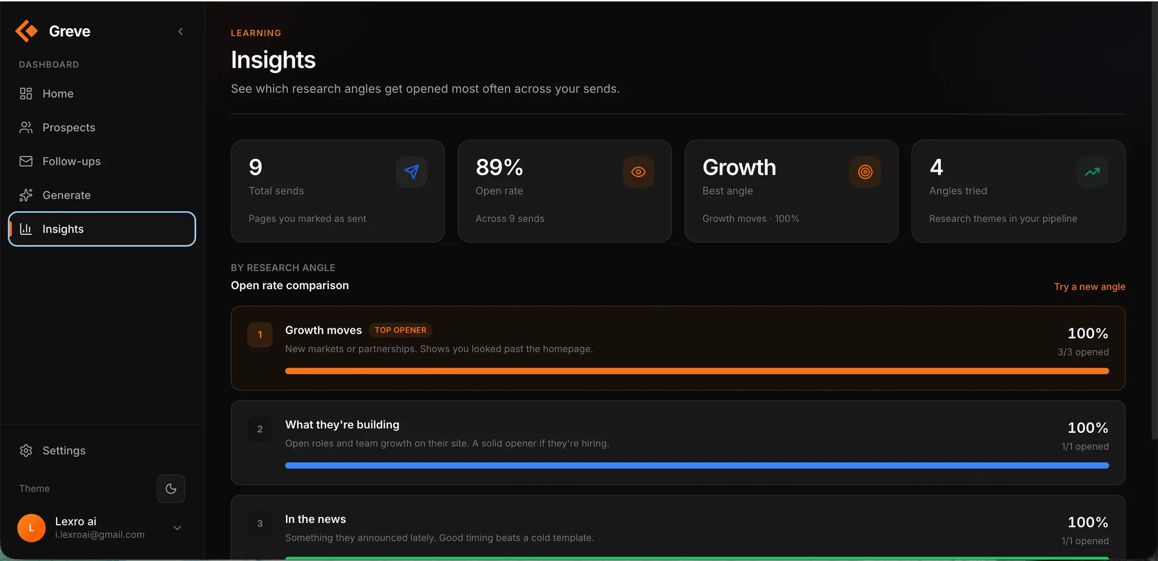Select Insights in the sidebar
This screenshot has width=1158, height=561.
point(102,229)
